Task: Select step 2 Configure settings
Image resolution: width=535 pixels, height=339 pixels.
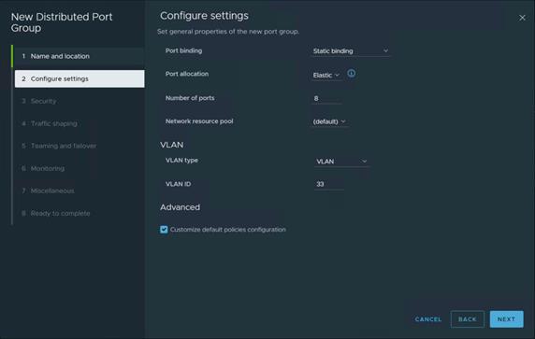Action: [x=80, y=78]
